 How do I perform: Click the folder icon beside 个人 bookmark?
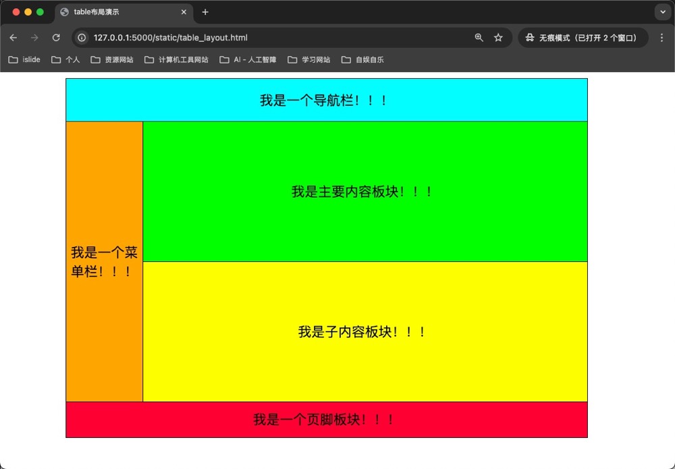click(x=54, y=59)
